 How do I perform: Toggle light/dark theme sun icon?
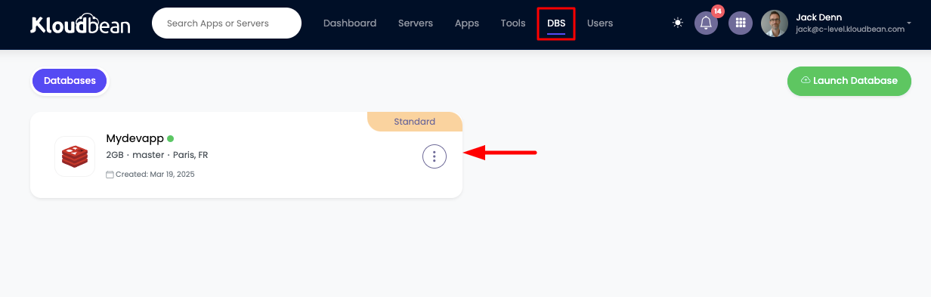click(678, 23)
